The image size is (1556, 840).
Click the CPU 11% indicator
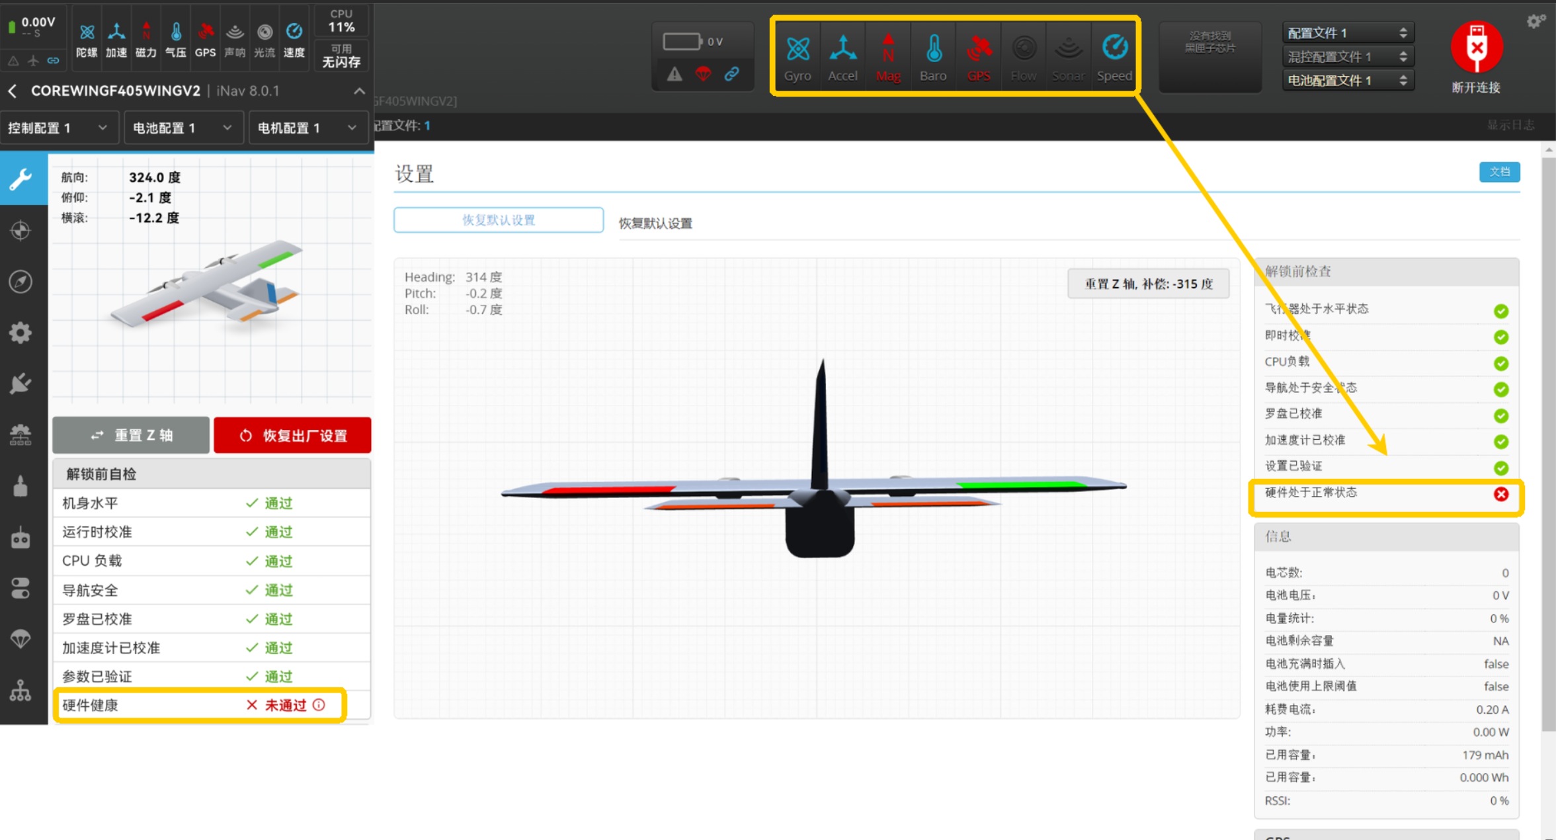coord(341,21)
